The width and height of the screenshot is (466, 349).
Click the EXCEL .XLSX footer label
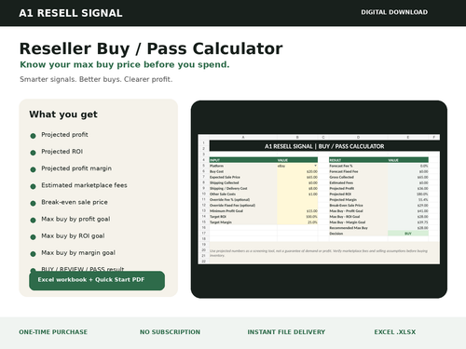(395, 332)
